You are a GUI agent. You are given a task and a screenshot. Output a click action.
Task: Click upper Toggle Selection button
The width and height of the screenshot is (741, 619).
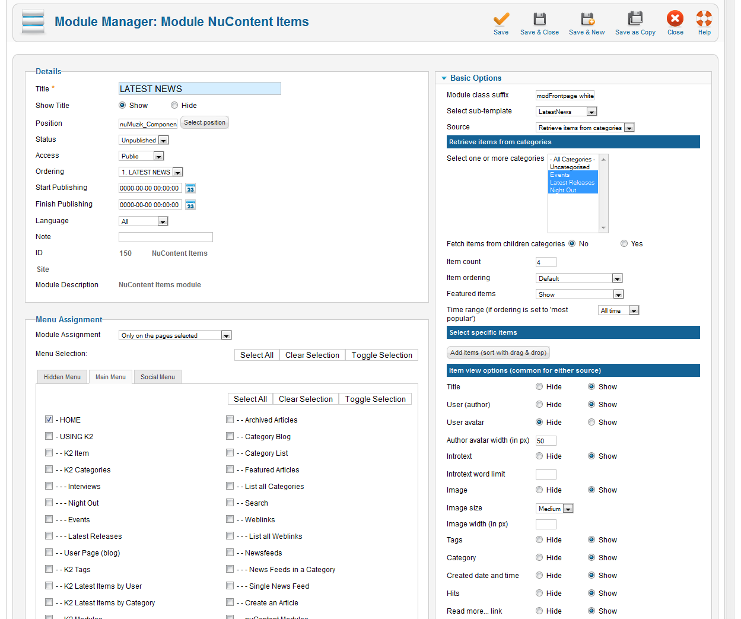point(382,355)
